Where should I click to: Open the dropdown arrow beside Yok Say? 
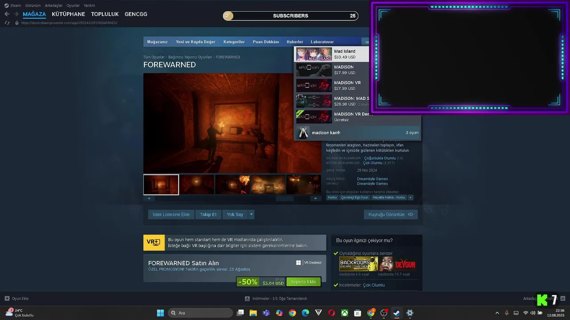(251, 214)
